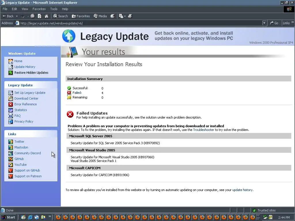Viewport: 295px width, 221px height.
Task: Click the Microsoft CAPICOM heading
Action: pyautogui.click(x=85, y=168)
